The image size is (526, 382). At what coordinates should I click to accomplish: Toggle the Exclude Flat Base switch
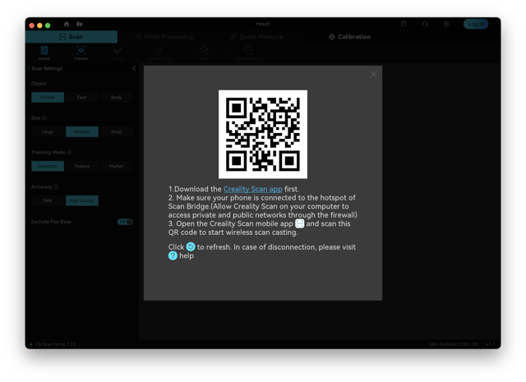tap(125, 222)
